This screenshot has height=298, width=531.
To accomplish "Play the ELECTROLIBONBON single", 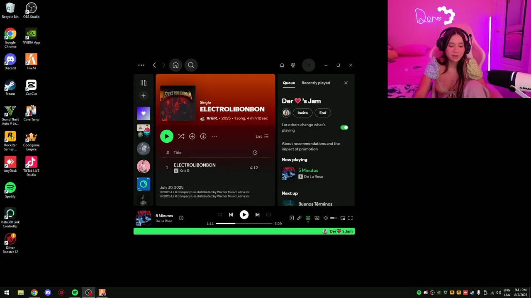I will [x=167, y=136].
